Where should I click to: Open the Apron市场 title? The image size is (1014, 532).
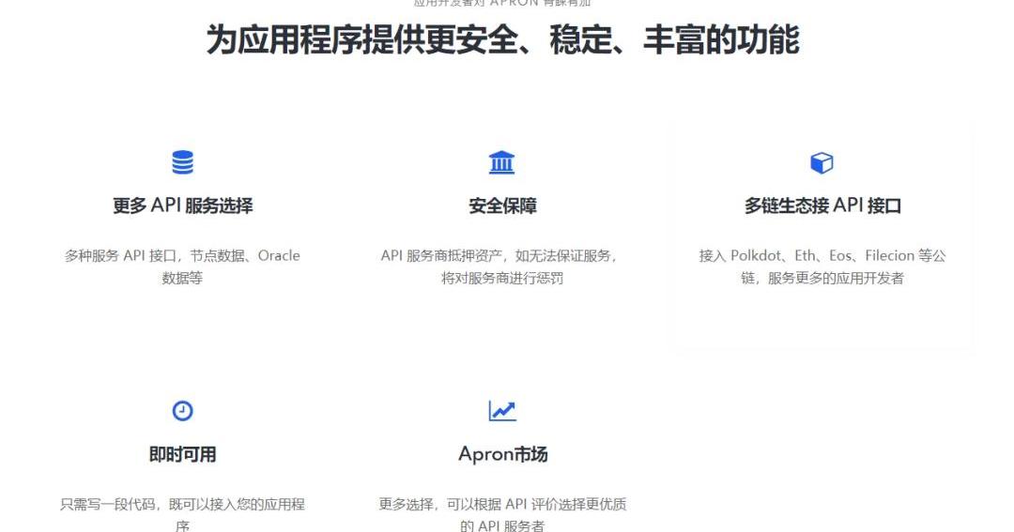502,455
